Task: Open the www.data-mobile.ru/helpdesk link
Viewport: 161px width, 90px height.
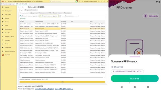Action: [45, 89]
